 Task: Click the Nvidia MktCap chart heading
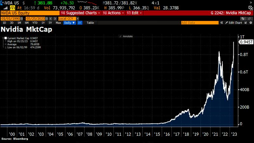point(26,29)
